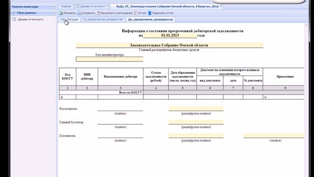Viewport: 314px width, 177px height.
Task: Switch to the Главная tab
Action: [66, 6]
